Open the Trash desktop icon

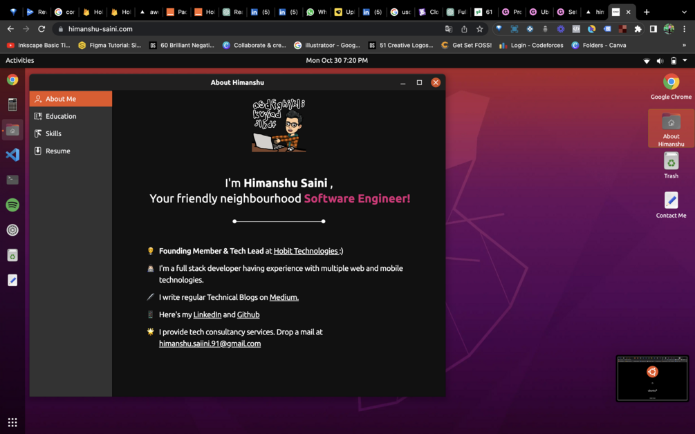coord(671,166)
